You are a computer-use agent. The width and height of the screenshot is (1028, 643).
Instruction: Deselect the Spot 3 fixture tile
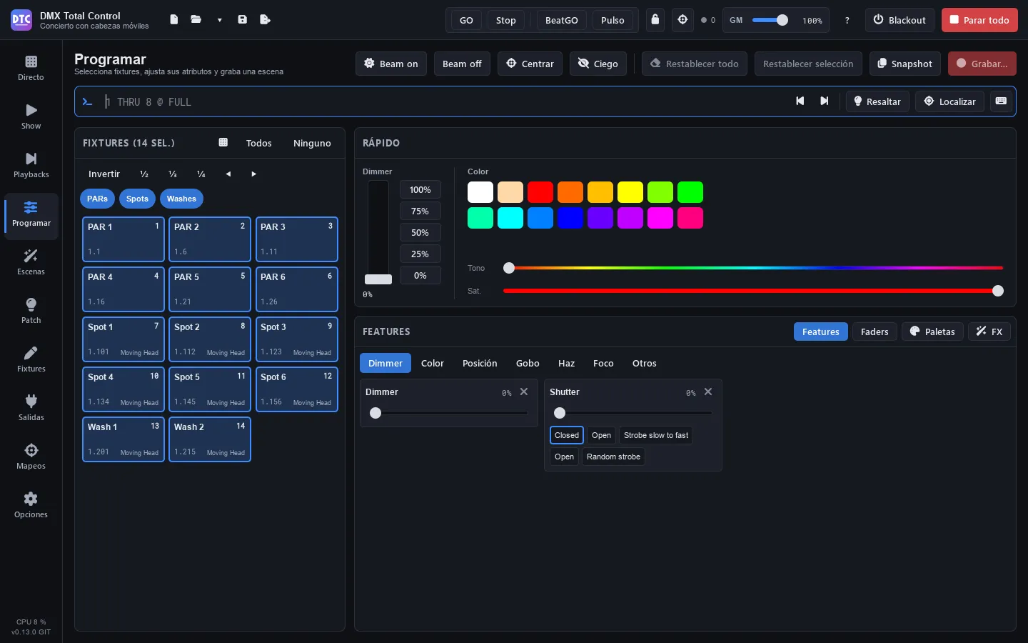296,339
